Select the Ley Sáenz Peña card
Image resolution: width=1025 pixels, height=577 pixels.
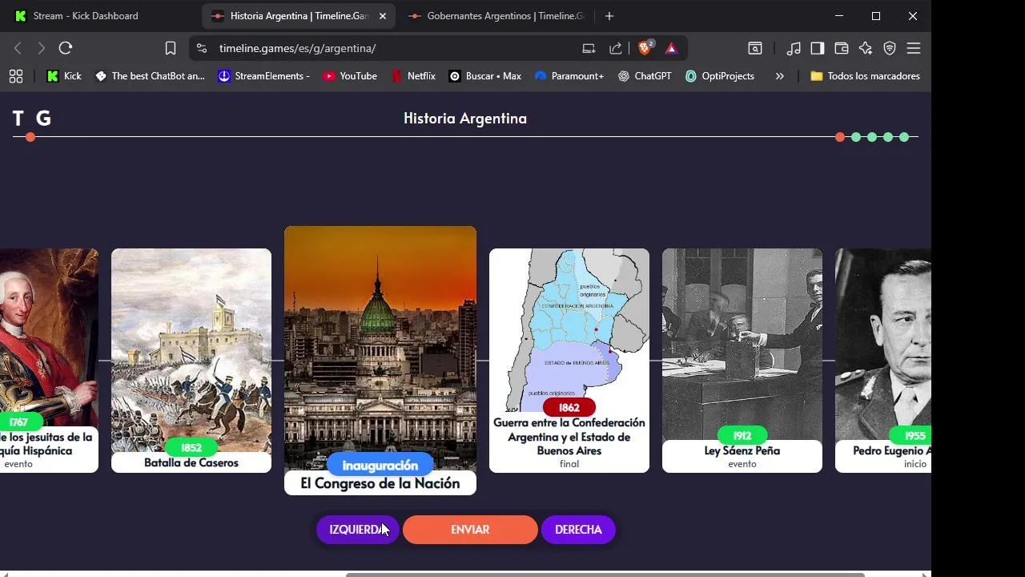pyautogui.click(x=742, y=361)
